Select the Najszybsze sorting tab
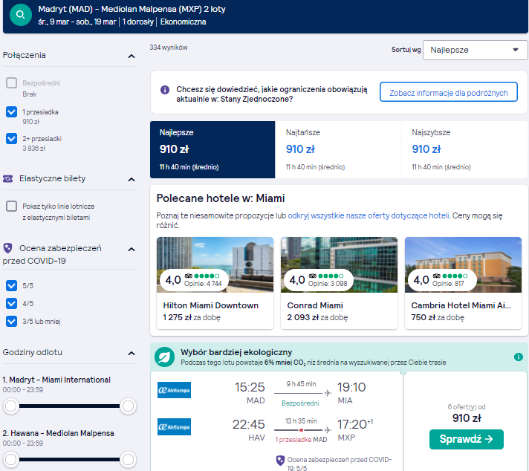Image resolution: width=529 pixels, height=471 pixels. (x=464, y=149)
